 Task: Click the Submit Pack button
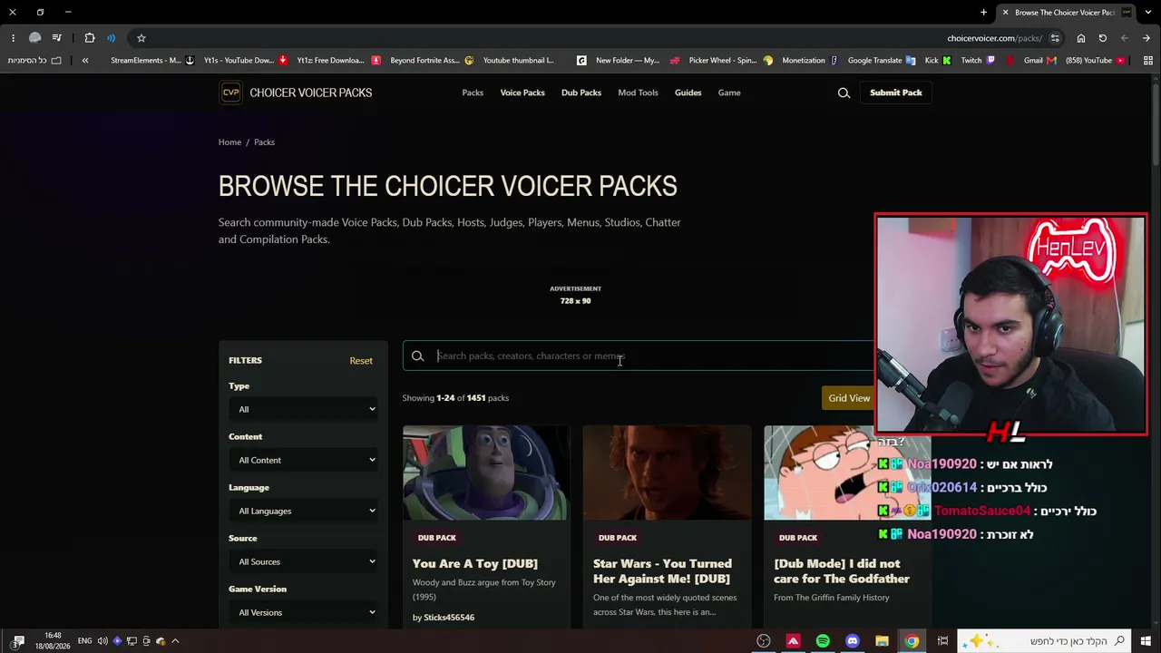(896, 93)
